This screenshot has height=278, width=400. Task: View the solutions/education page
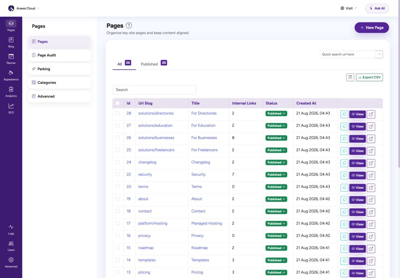click(x=357, y=126)
